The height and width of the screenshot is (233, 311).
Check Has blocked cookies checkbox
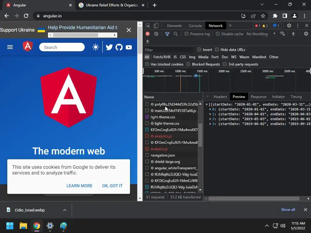click(147, 64)
